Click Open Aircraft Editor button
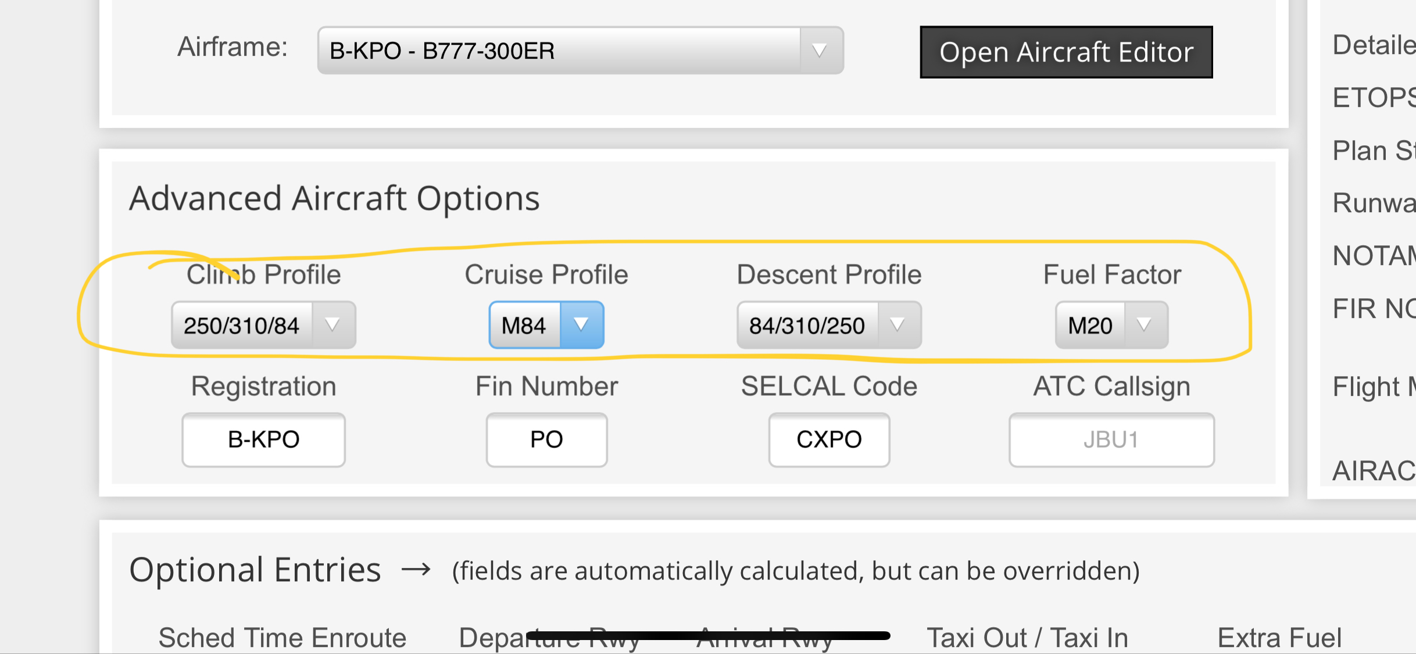 pos(1065,52)
